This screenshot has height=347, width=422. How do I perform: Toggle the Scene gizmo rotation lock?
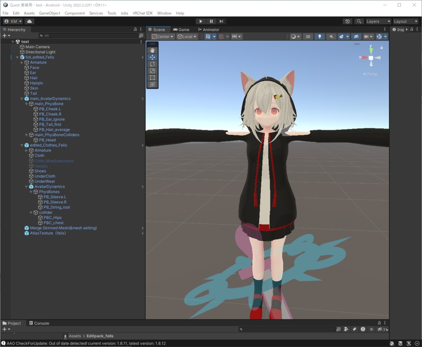click(381, 48)
